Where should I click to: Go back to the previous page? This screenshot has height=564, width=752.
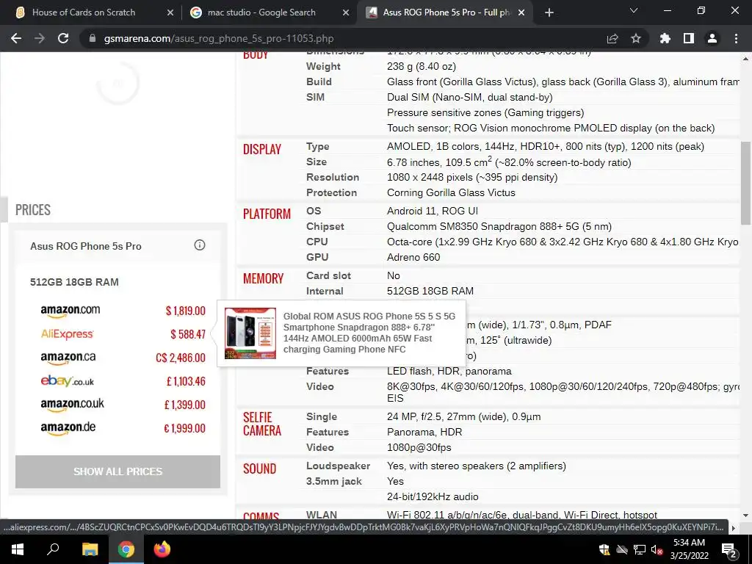16,38
